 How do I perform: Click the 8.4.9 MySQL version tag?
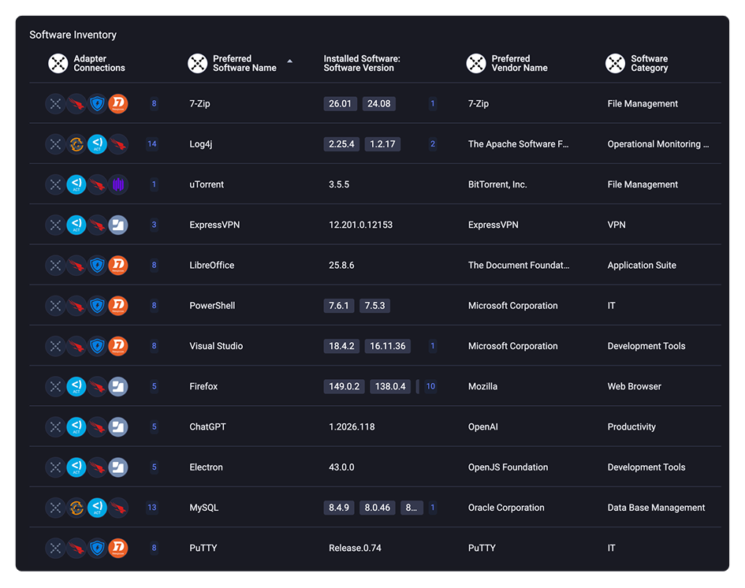[339, 508]
